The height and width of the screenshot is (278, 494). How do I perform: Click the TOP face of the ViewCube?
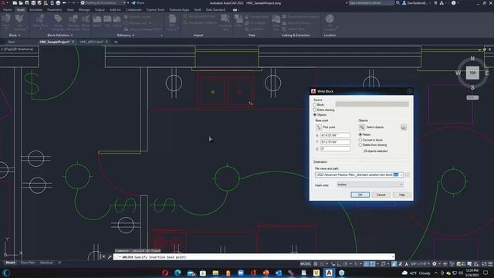(472, 73)
